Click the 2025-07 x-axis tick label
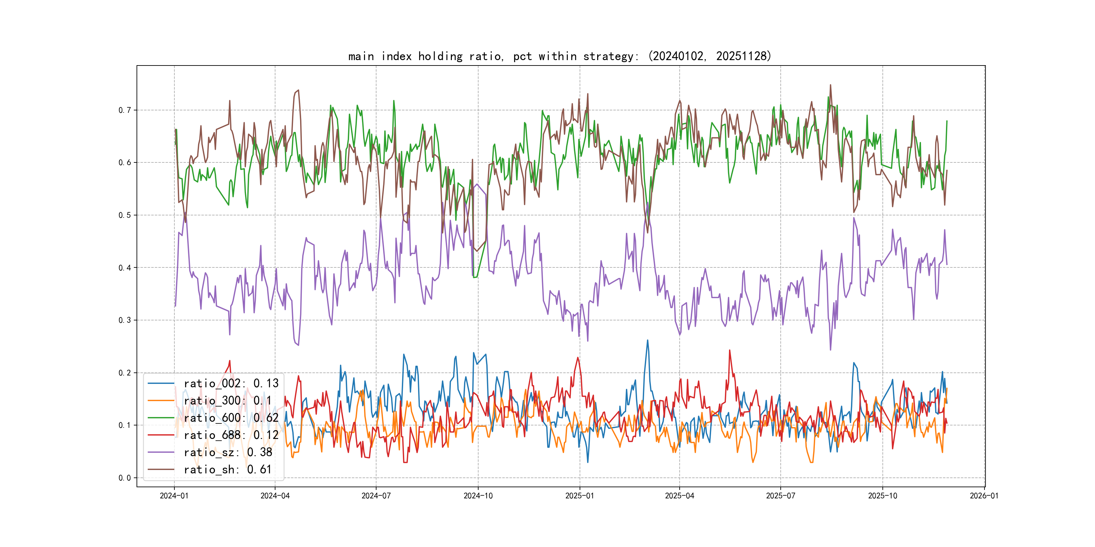Viewport: 1095px width, 547px height. (x=780, y=496)
